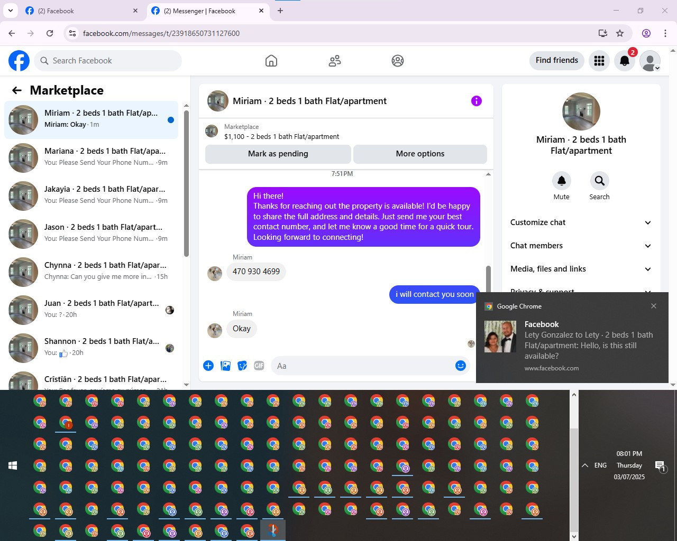This screenshot has width=677, height=541.
Task: Open Chynna chat conversation
Action: click(x=91, y=272)
